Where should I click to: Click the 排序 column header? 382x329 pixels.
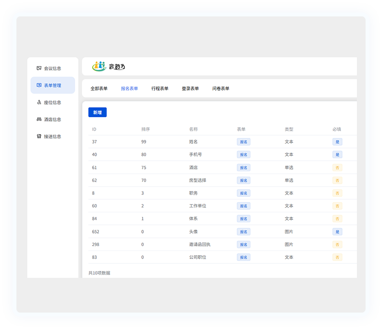[146, 129]
